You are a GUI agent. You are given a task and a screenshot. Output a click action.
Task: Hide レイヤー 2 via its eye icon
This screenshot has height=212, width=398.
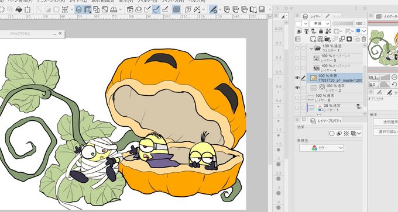[297, 88]
